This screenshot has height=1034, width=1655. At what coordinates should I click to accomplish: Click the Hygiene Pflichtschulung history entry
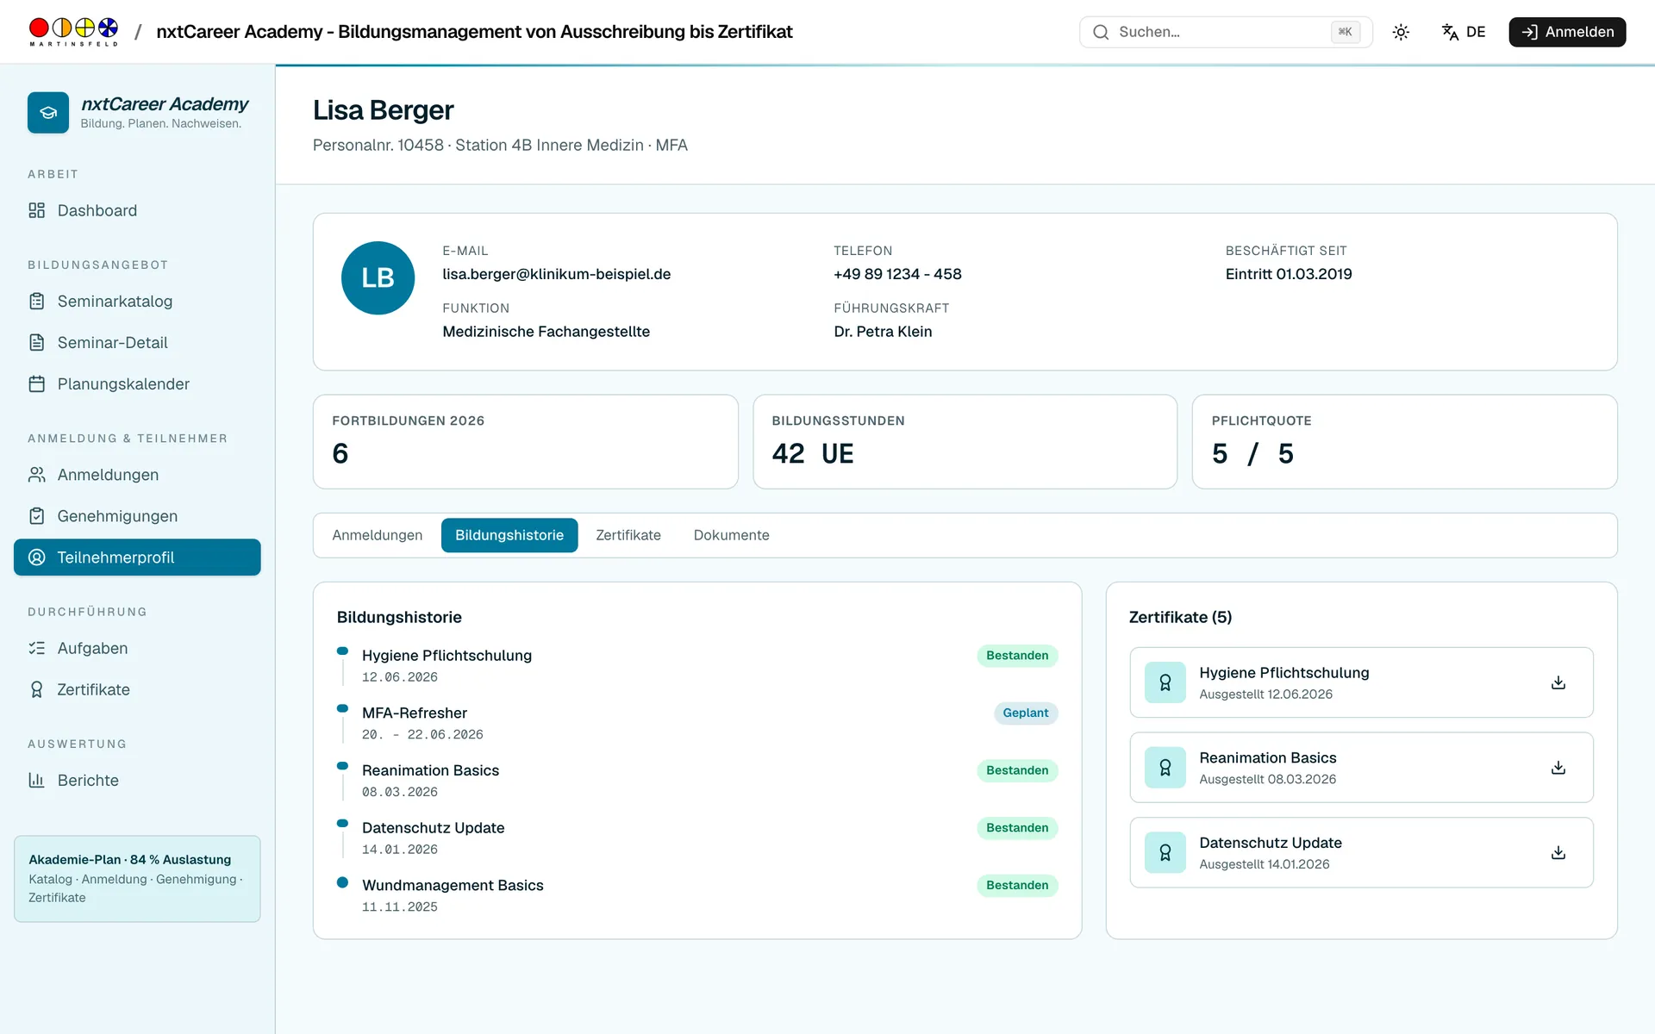(x=696, y=665)
